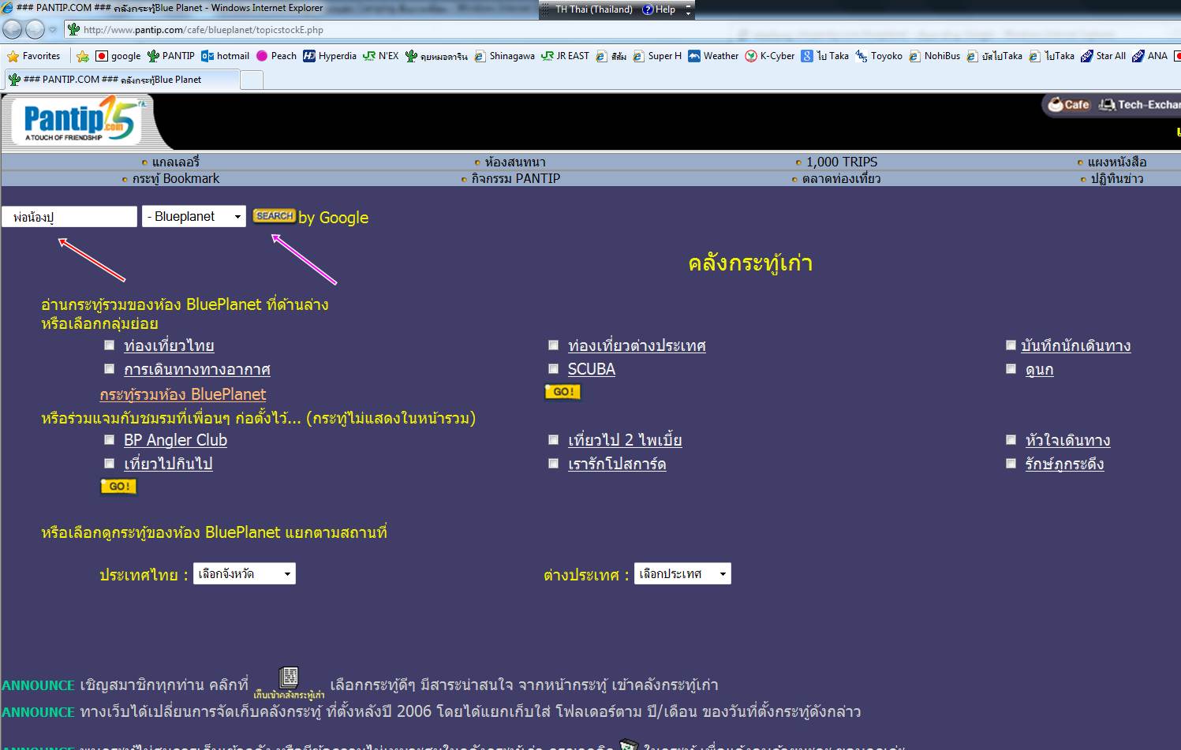1181x750 pixels.
Task: Tick the BP Angler Club checkbox
Action: pyautogui.click(x=110, y=439)
